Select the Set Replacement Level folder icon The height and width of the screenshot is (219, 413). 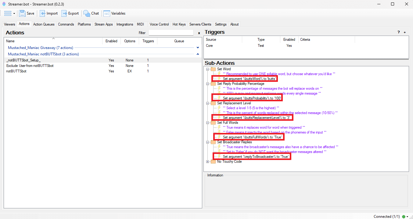pos(213,103)
